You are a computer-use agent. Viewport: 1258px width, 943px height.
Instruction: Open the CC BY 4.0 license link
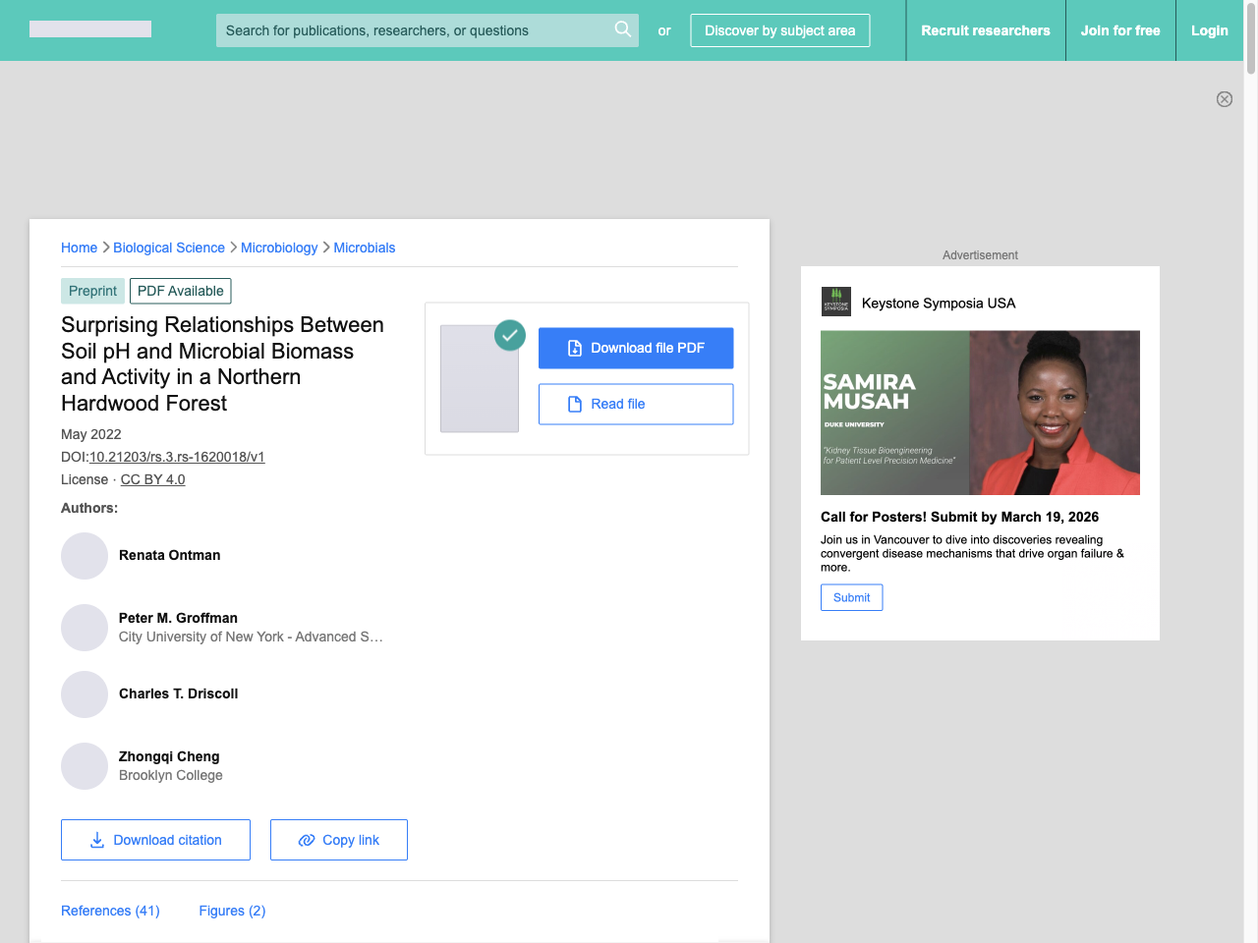point(152,479)
